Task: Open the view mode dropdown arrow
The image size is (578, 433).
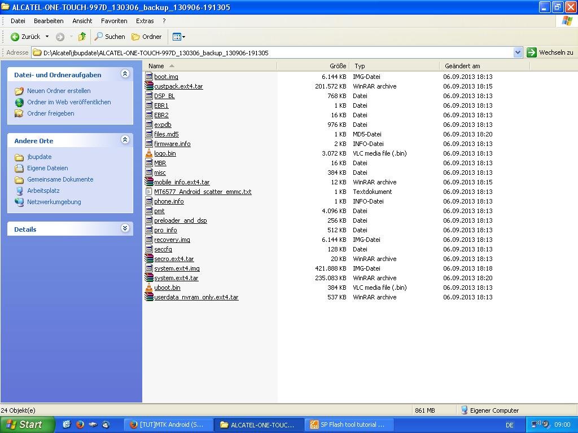Action: pos(183,37)
